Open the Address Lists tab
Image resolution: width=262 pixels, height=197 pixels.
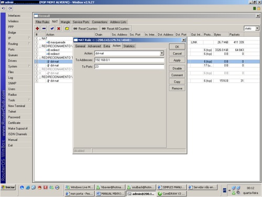click(118, 22)
